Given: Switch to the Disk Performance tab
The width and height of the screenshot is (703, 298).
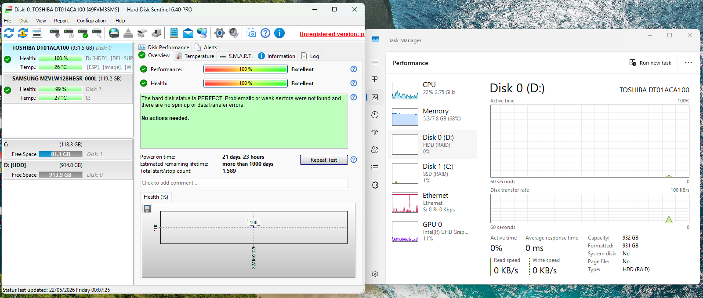Looking at the screenshot, I should 164,47.
